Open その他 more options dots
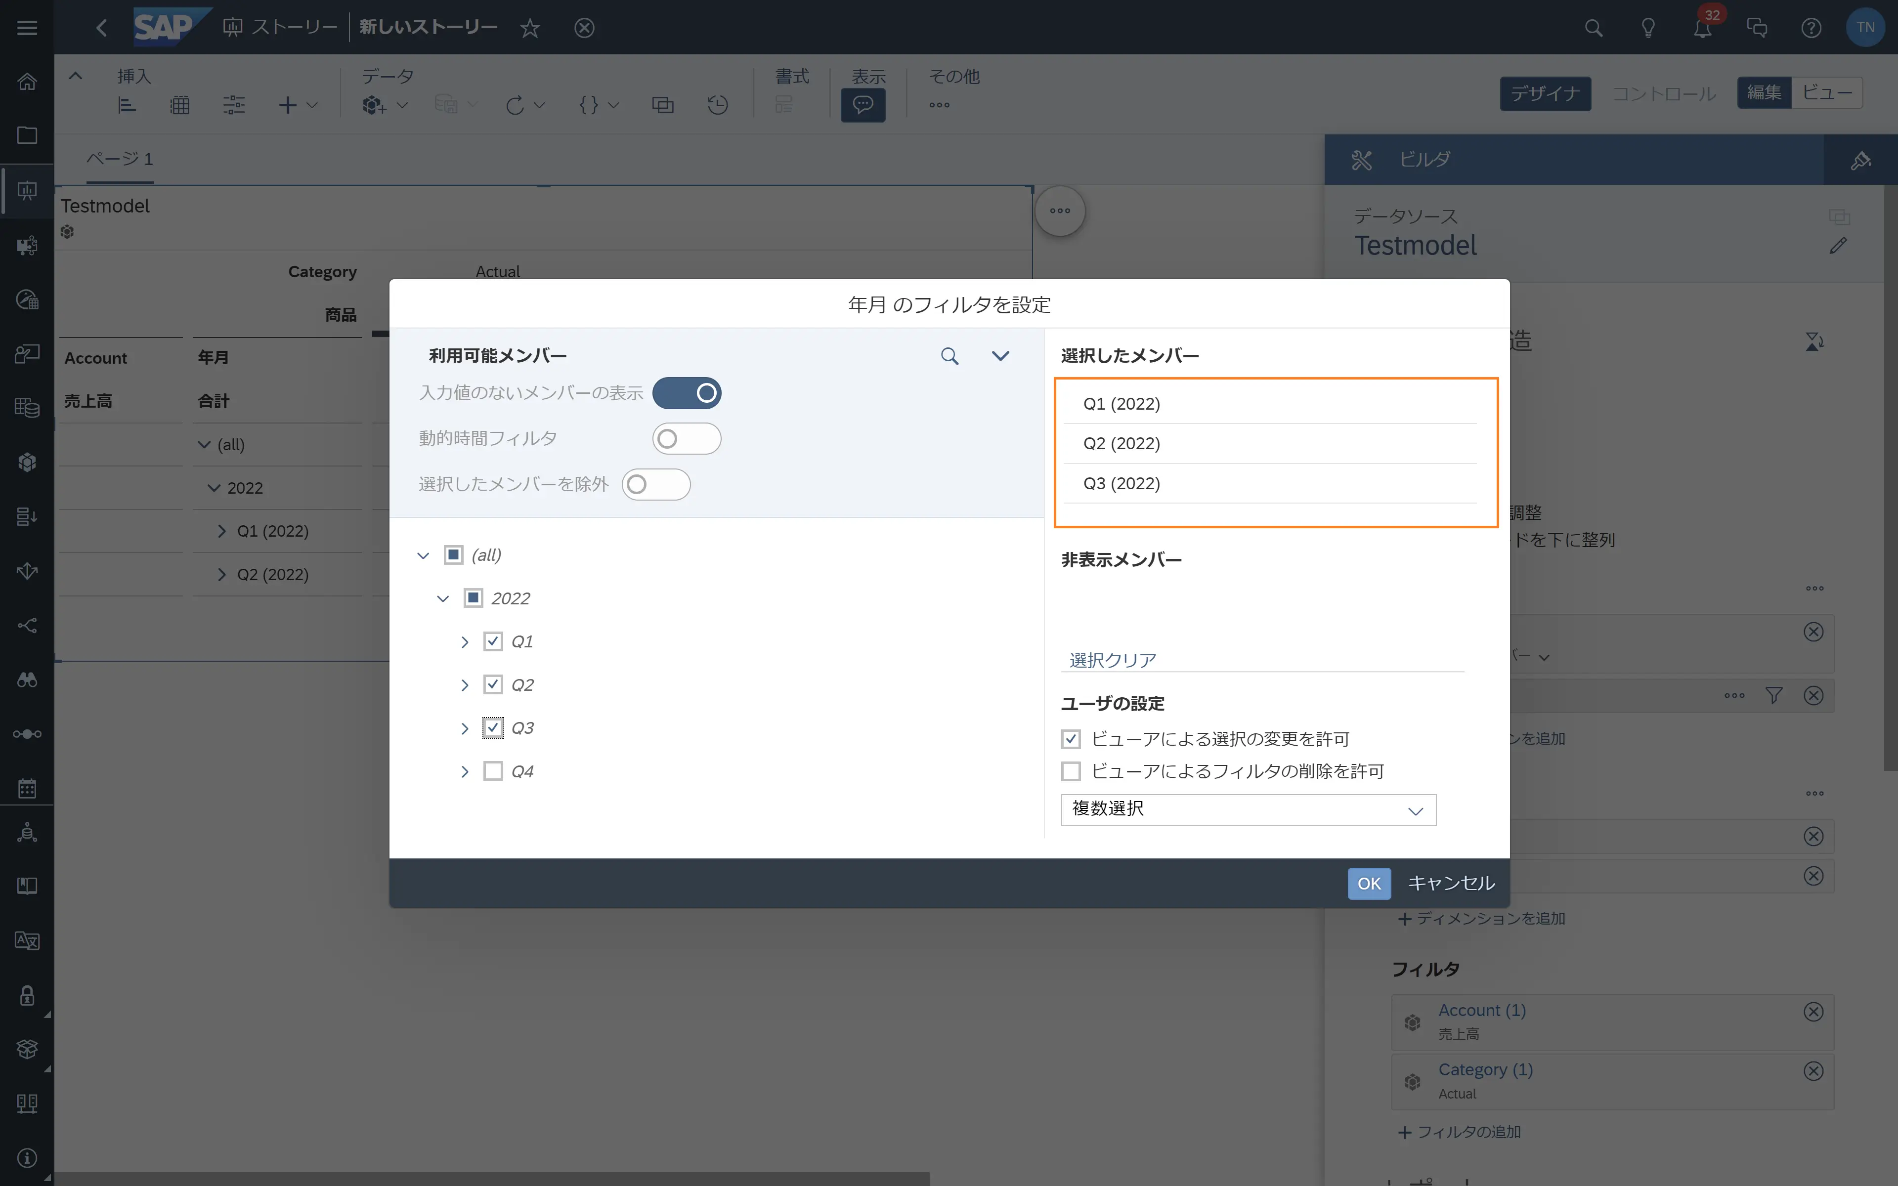1898x1186 pixels. pos(939,104)
